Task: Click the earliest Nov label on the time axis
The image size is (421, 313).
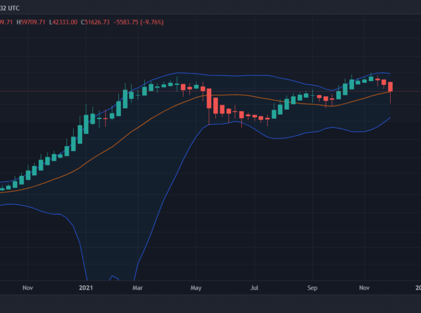Action: pos(28,288)
